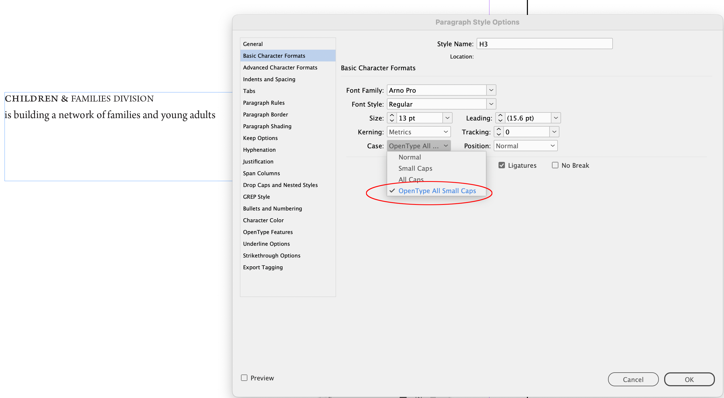Open the Font Family dropdown

pos(491,90)
